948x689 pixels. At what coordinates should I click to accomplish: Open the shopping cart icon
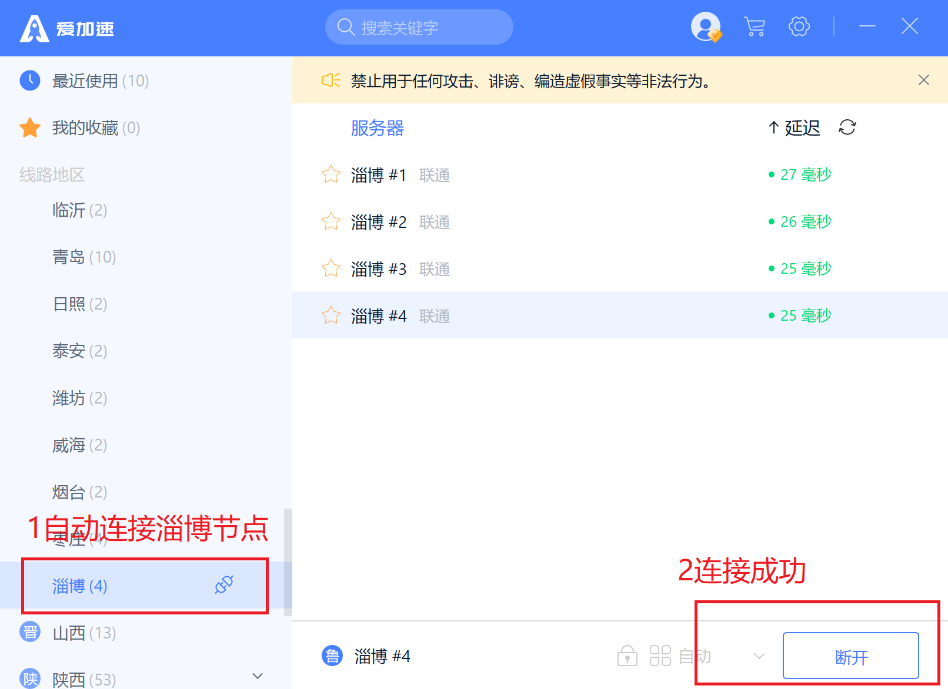(755, 27)
